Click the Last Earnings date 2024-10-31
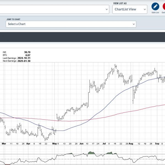 (x=24, y=58)
